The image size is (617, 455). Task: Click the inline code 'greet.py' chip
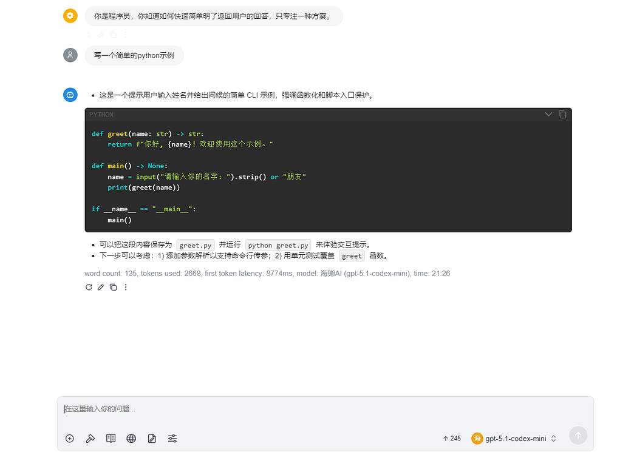pos(196,245)
